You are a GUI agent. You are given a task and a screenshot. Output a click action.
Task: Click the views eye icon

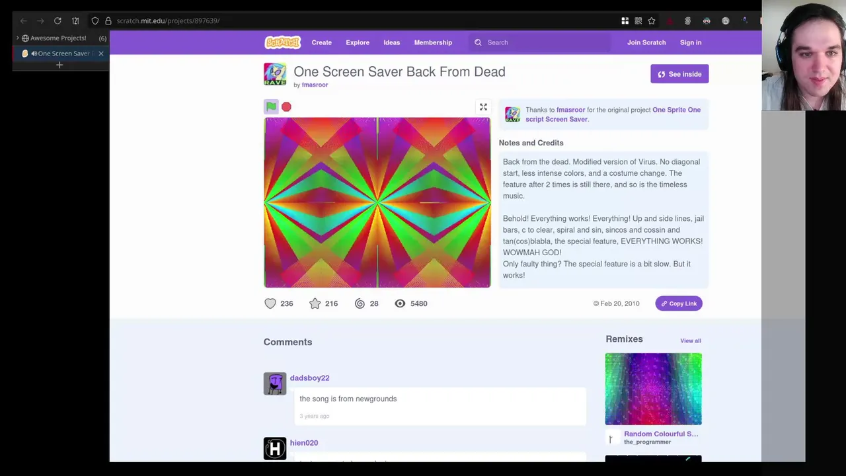tap(400, 303)
